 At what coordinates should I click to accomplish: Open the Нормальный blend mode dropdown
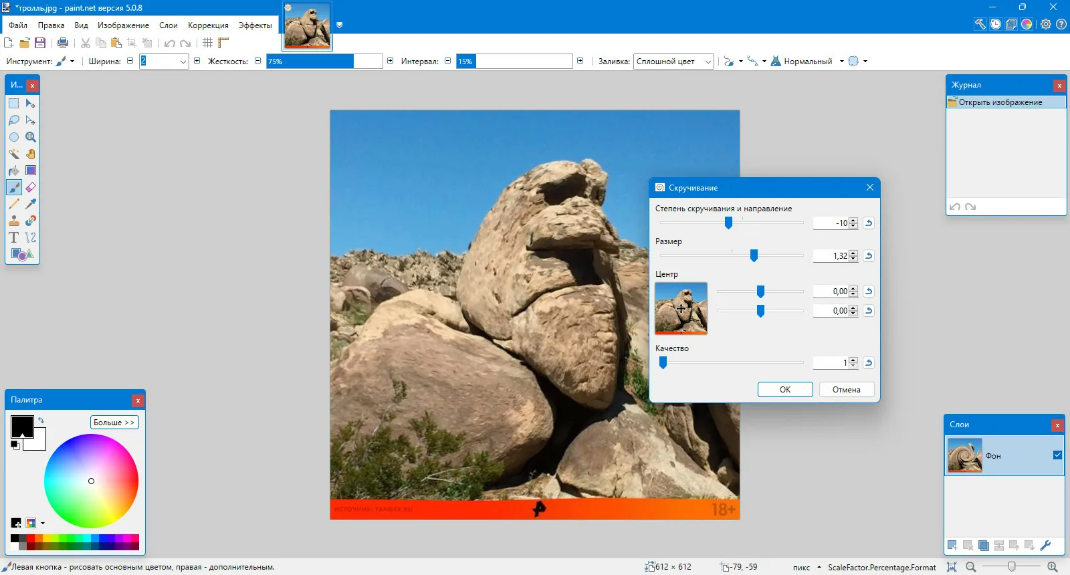pyautogui.click(x=841, y=62)
